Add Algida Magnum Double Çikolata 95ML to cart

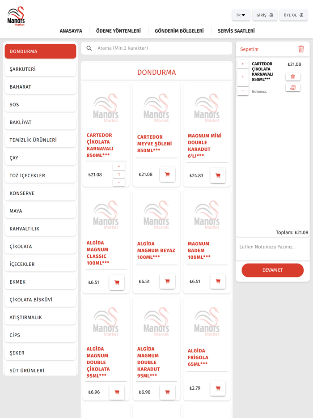coord(117,392)
